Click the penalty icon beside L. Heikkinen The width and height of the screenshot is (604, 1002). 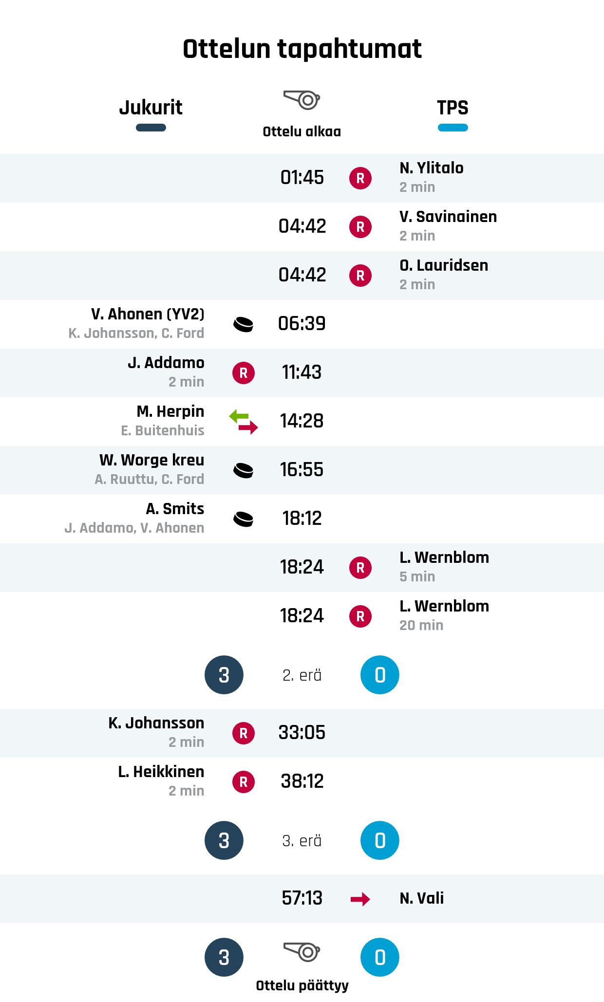coord(244,782)
